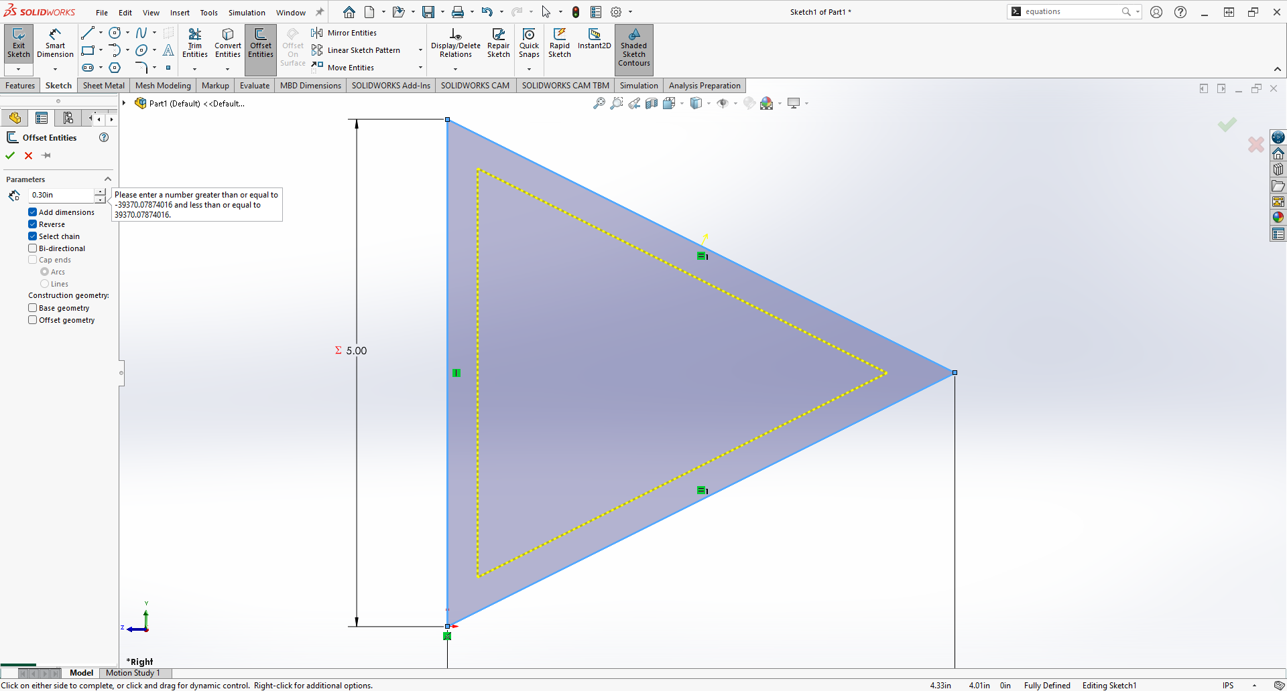The width and height of the screenshot is (1287, 691).
Task: Uncheck the Add dimensions checkbox
Action: (x=32, y=212)
